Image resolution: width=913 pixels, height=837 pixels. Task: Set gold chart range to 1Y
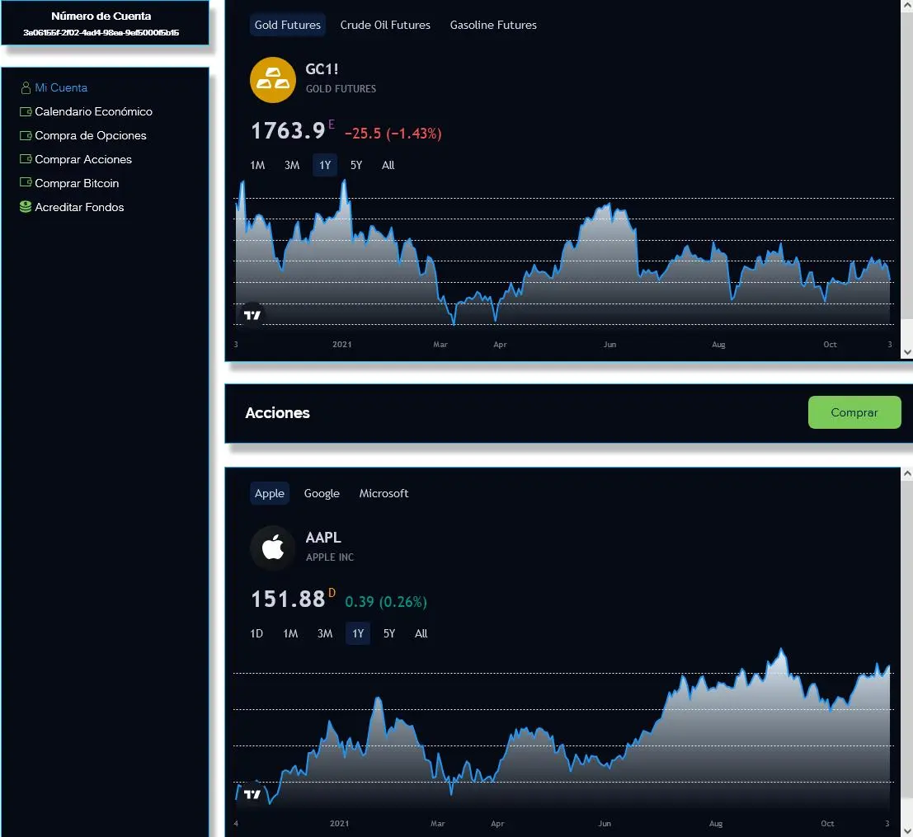coord(325,165)
